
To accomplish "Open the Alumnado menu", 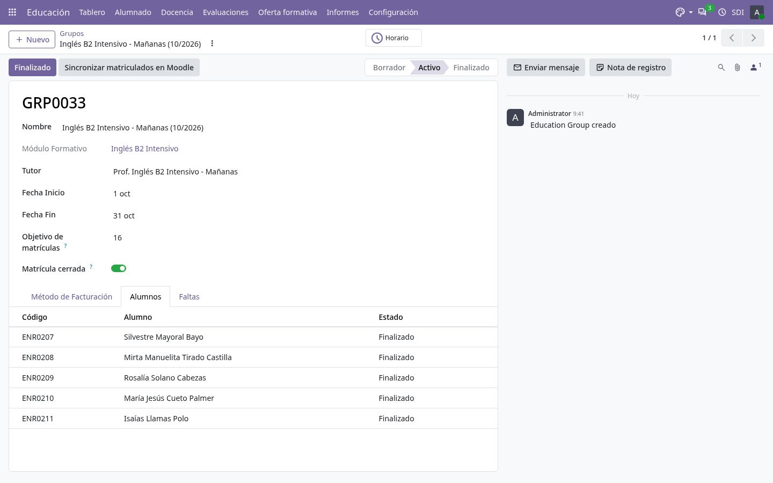I will (x=133, y=12).
